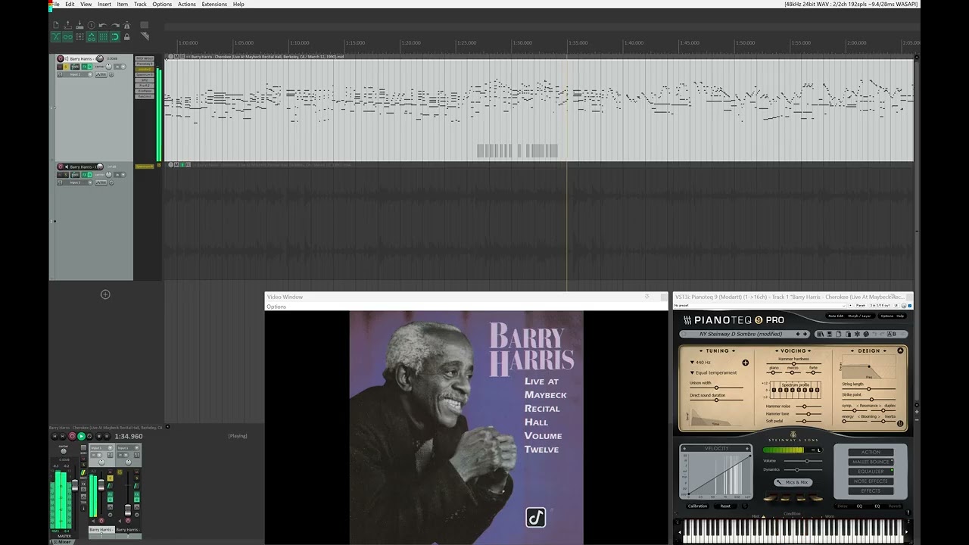Click the transport Play button
The width and height of the screenshot is (969, 545).
[x=81, y=436]
